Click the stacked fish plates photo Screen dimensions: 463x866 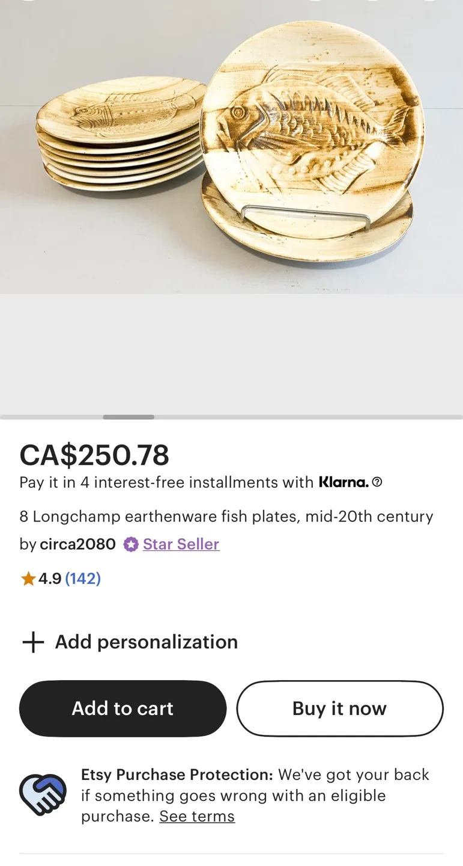(x=231, y=147)
